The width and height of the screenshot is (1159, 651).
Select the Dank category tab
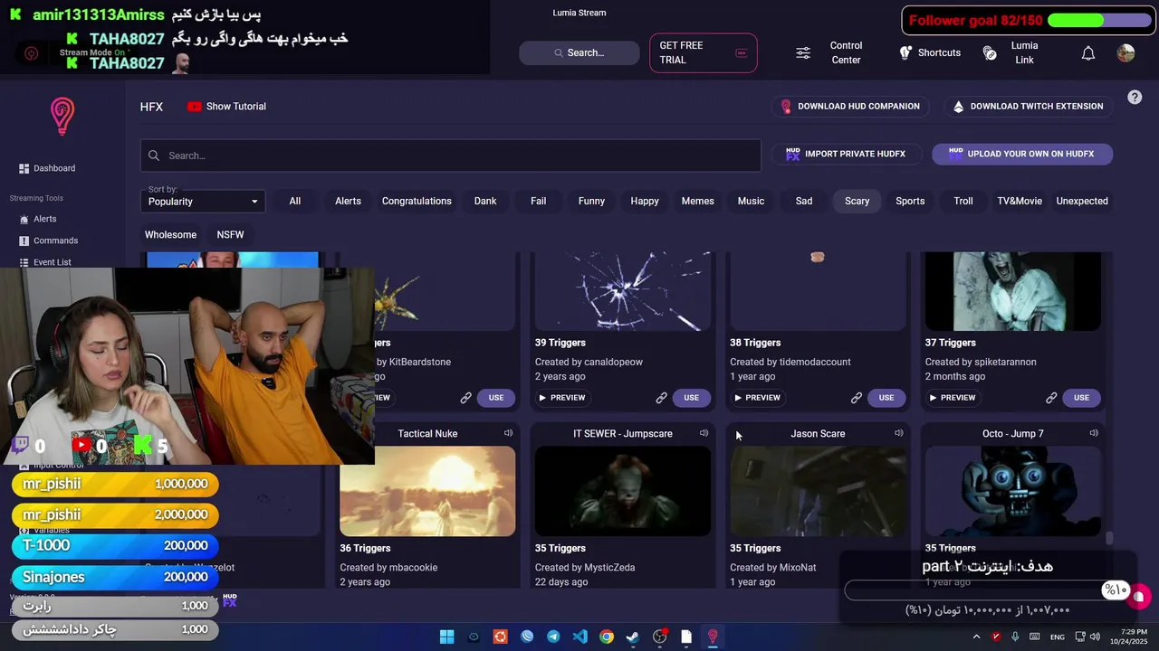[x=485, y=201]
